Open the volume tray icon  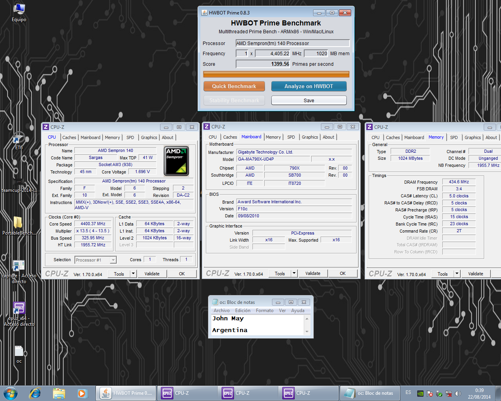(x=458, y=394)
